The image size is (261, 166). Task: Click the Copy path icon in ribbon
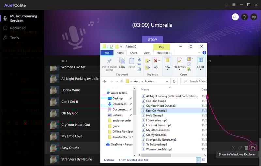(x=139, y=64)
